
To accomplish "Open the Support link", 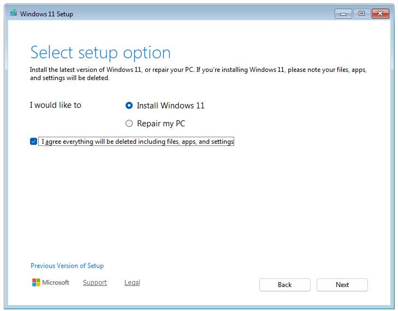I will click(x=95, y=282).
